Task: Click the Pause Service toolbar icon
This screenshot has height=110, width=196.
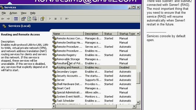Action: (x=61, y=19)
